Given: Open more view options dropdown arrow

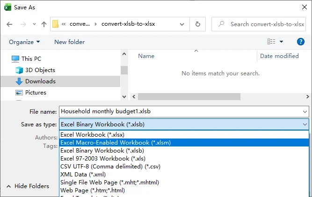Looking at the screenshot, I should pyautogui.click(x=281, y=42).
